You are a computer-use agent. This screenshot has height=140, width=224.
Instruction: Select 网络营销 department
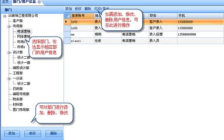click(24, 37)
